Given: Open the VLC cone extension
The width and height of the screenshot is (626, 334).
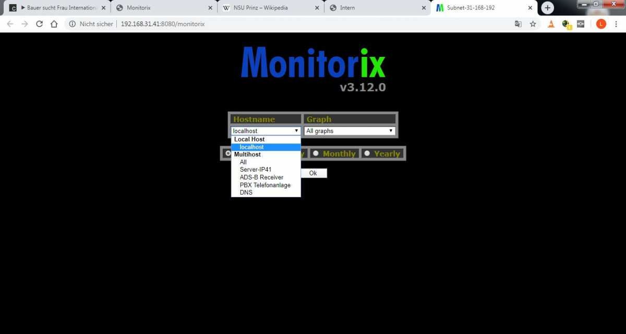Looking at the screenshot, I should coord(551,24).
